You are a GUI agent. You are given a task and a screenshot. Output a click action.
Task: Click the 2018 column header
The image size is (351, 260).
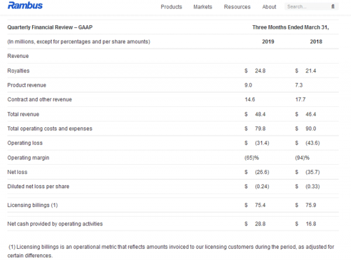coord(316,41)
